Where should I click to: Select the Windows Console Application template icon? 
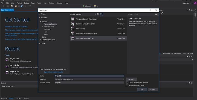point(73,19)
